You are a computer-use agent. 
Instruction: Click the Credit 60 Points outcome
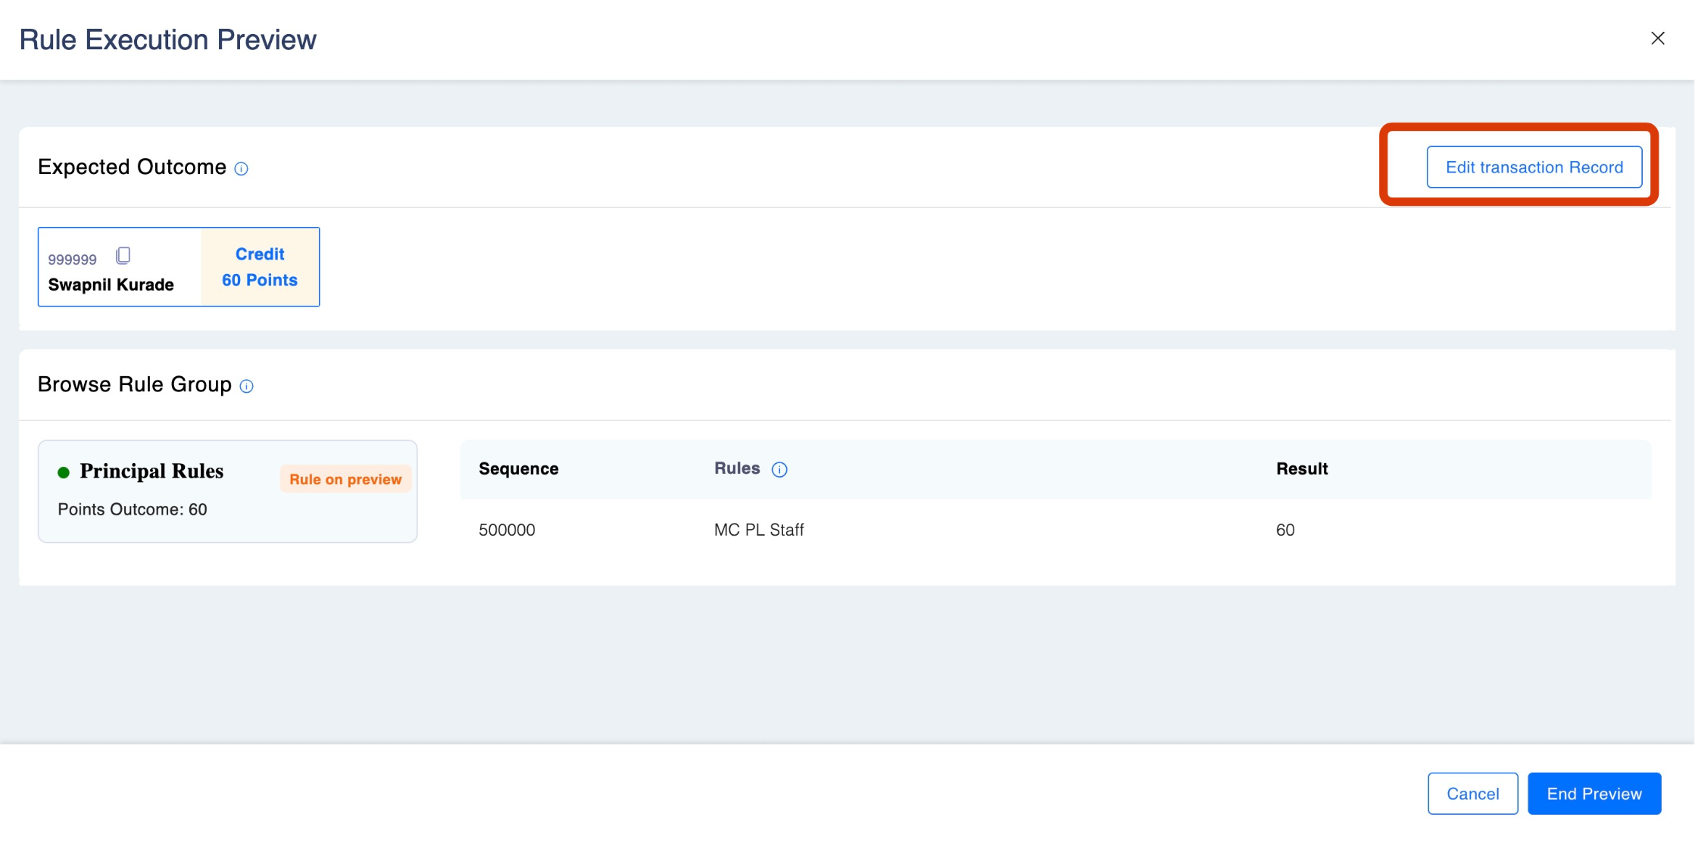tap(260, 267)
